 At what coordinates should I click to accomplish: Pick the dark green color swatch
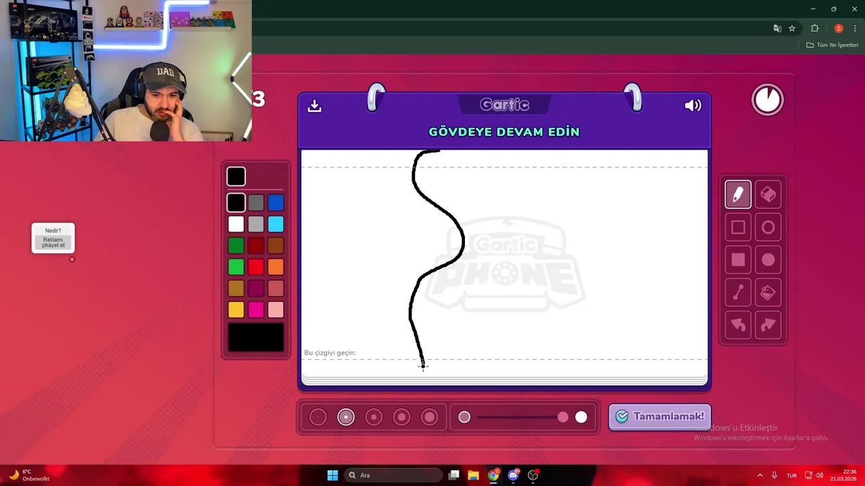[236, 246]
